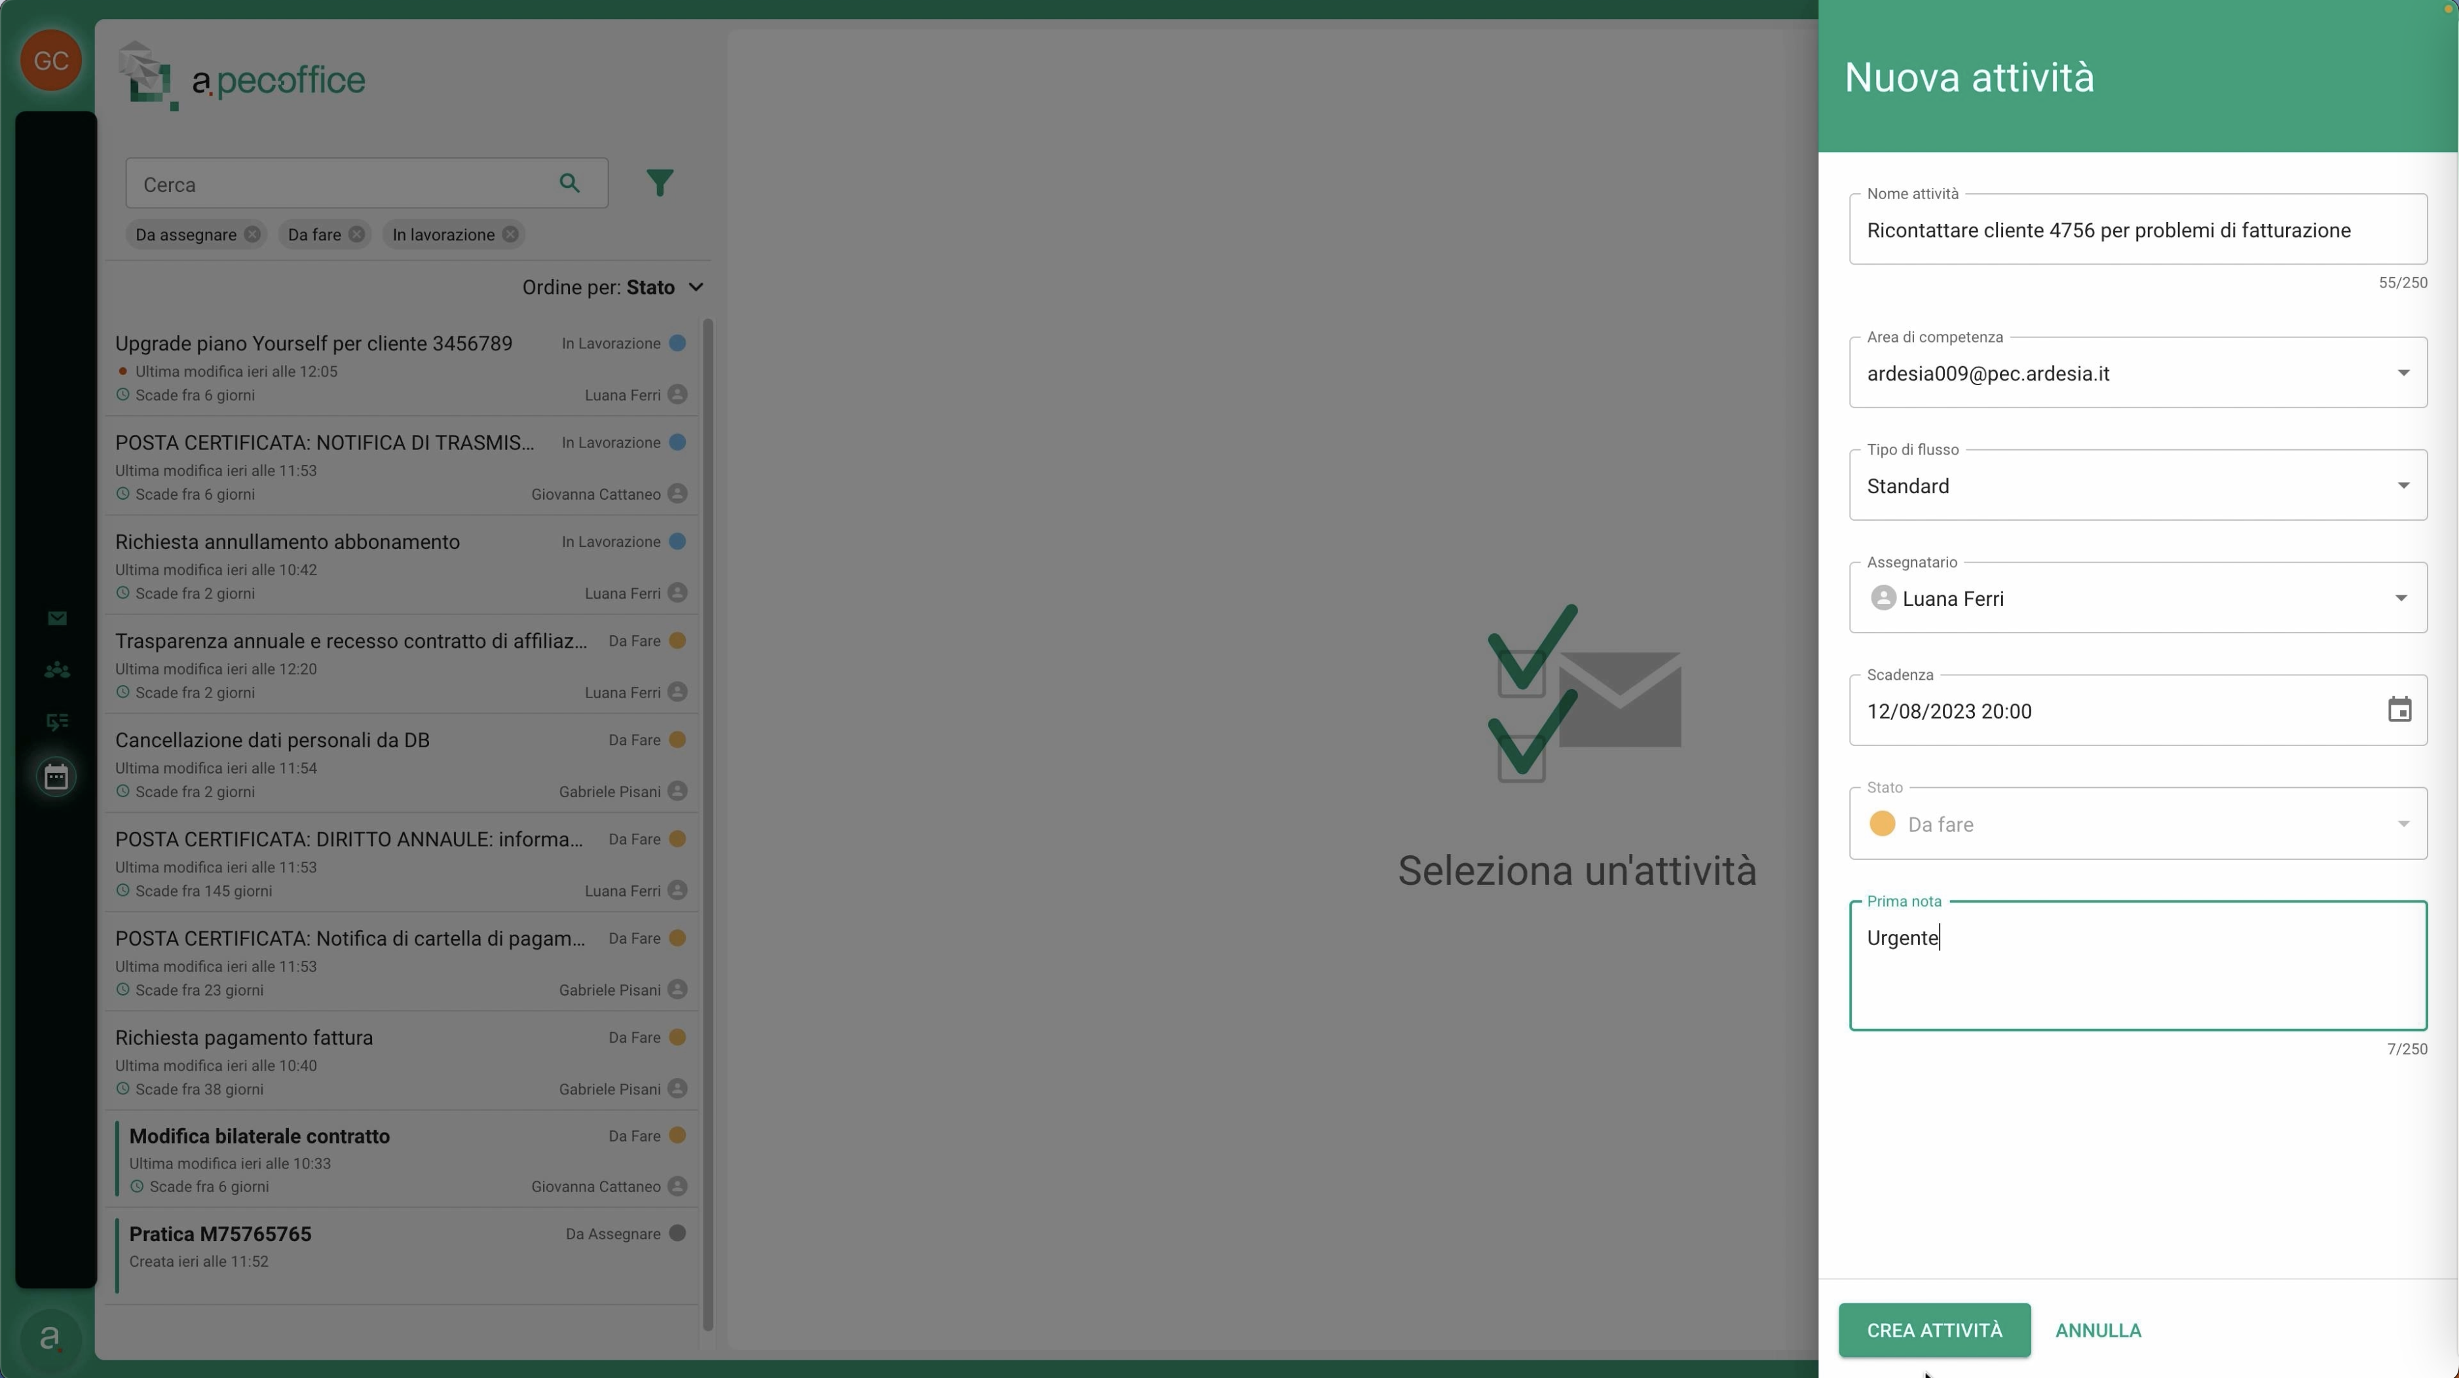The width and height of the screenshot is (2459, 1378).
Task: Click the Scadenza date field
Action: pyautogui.click(x=2138, y=710)
